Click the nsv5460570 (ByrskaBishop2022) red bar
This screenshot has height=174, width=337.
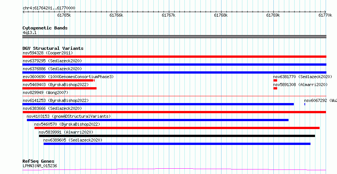177,128
